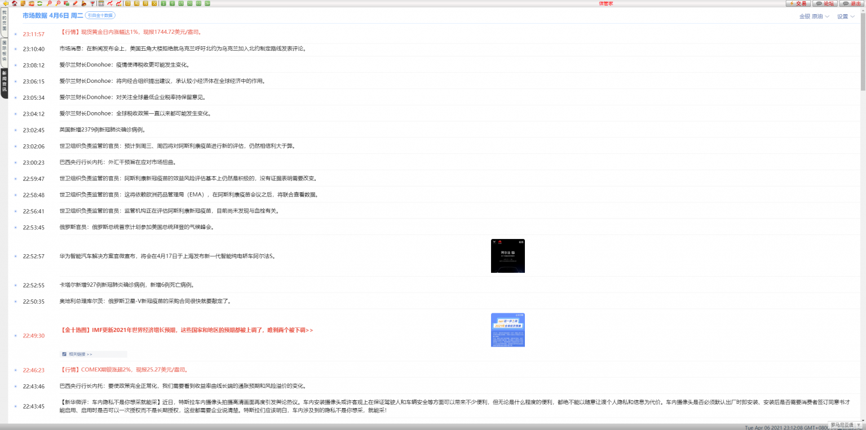This screenshot has width=866, height=430.
Task: Select the red pencil drawing tool
Action: [75, 3]
